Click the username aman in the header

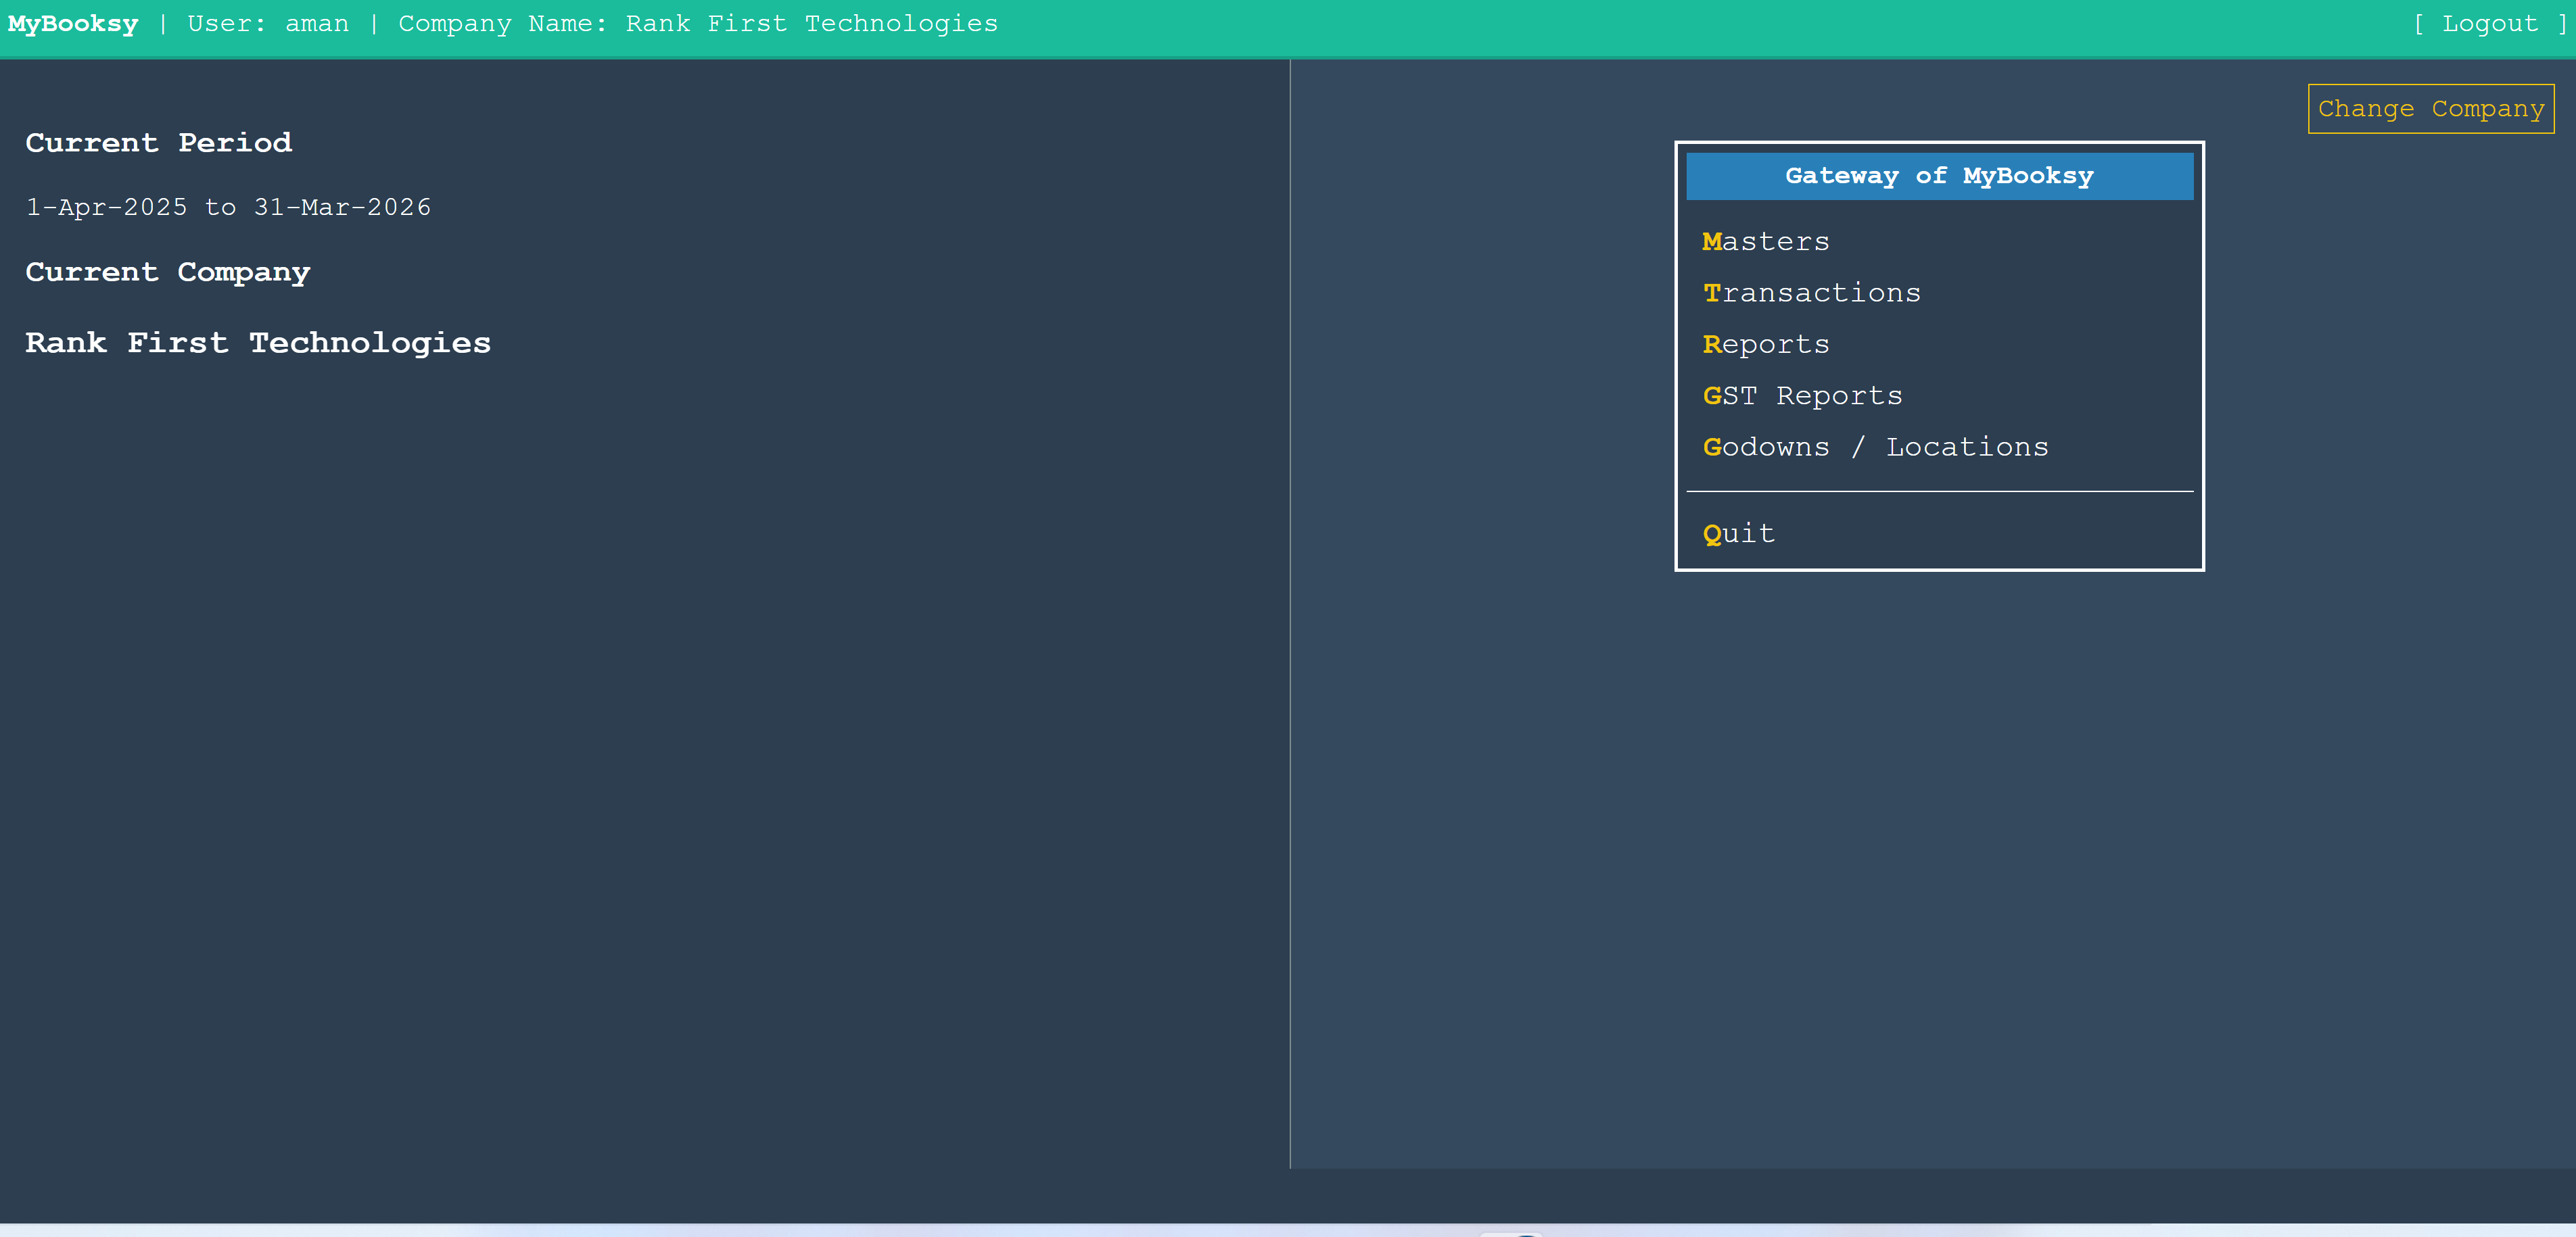pos(317,23)
